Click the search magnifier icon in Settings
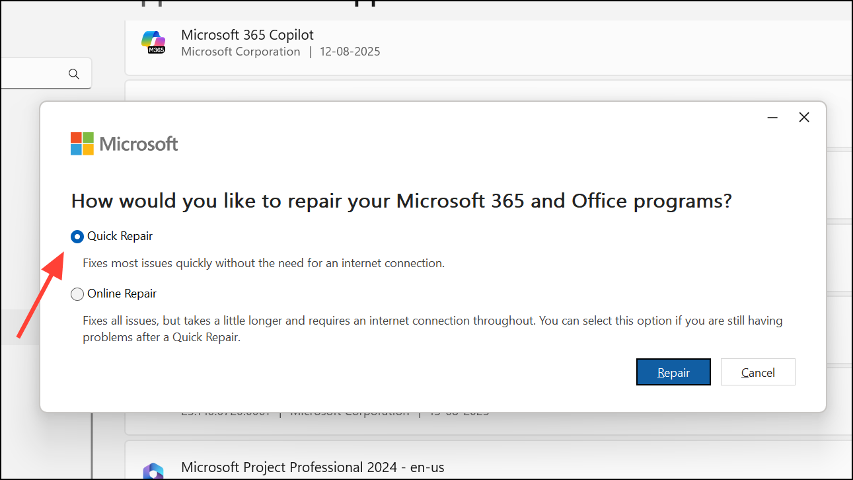853x480 pixels. pyautogui.click(x=74, y=74)
